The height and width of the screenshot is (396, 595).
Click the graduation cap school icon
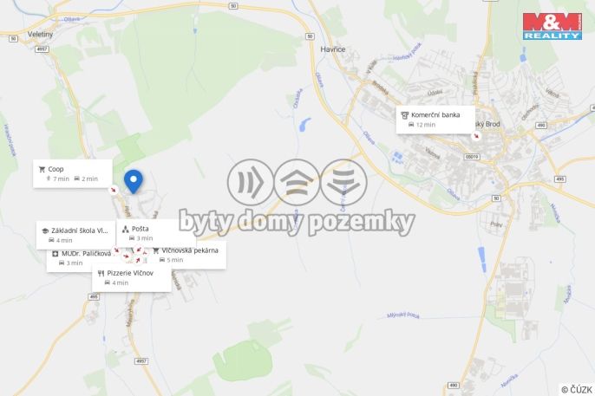pyautogui.click(x=45, y=230)
